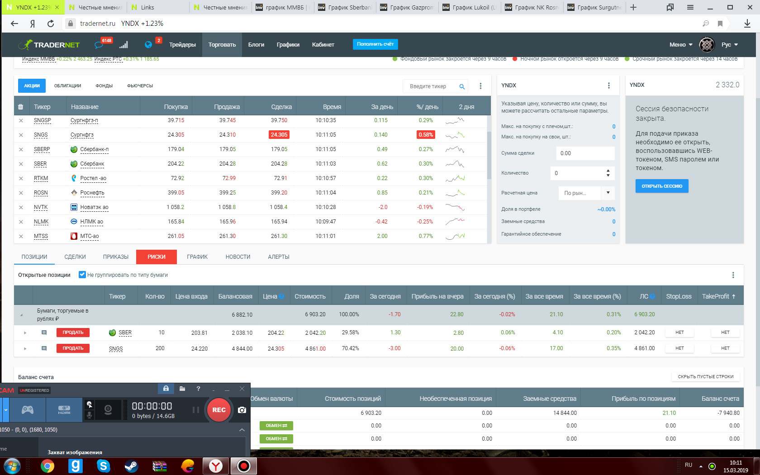760x475 pixels.
Task: Click the pause button in recorder
Action: click(196, 410)
